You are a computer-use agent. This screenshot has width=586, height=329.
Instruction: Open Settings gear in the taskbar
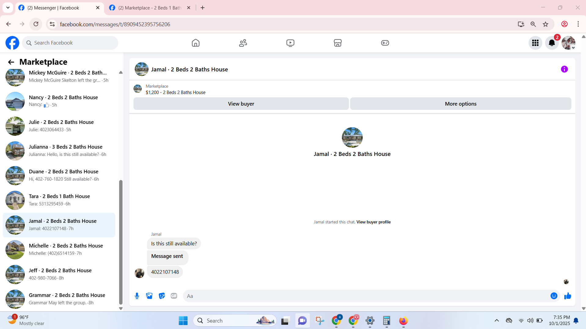[x=370, y=321]
